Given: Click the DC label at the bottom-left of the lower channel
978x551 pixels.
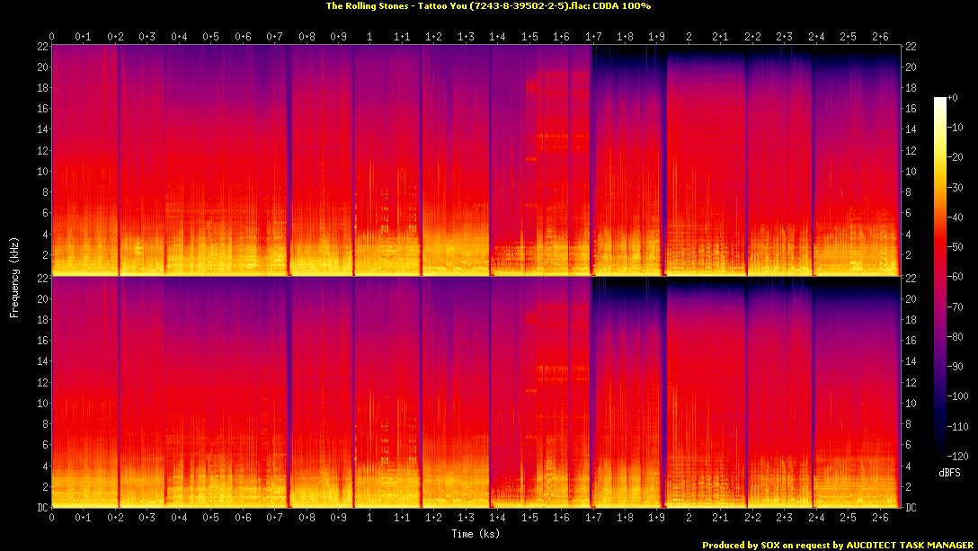Looking at the screenshot, I should [x=40, y=507].
